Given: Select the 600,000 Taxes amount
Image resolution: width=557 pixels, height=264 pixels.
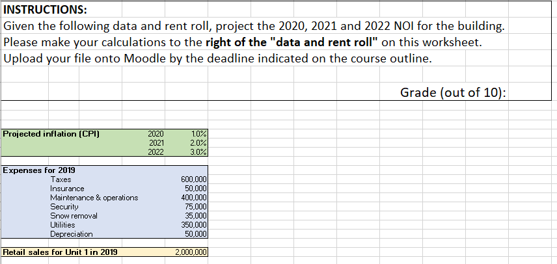Looking at the screenshot, I should click(x=194, y=179).
